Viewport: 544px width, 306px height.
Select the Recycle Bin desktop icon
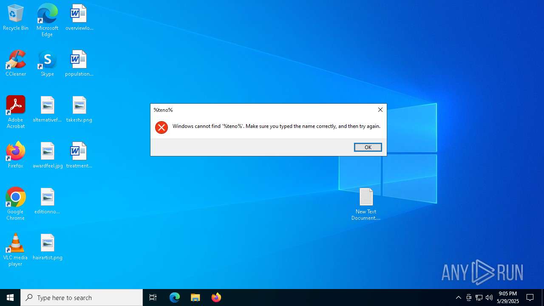16,18
